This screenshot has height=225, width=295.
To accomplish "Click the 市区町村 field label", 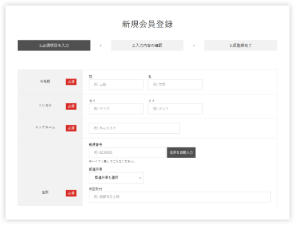I will tap(95, 189).
